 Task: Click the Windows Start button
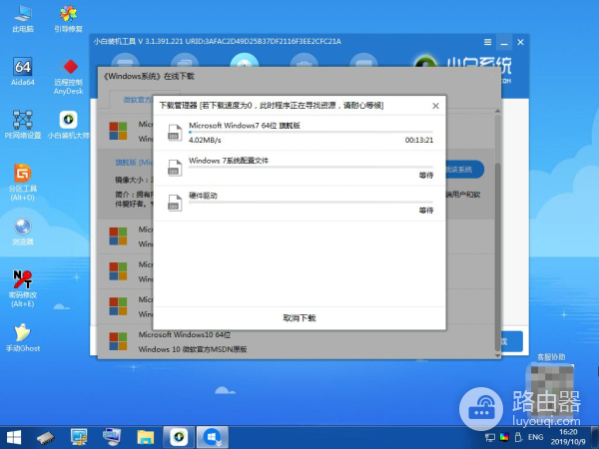point(14,438)
